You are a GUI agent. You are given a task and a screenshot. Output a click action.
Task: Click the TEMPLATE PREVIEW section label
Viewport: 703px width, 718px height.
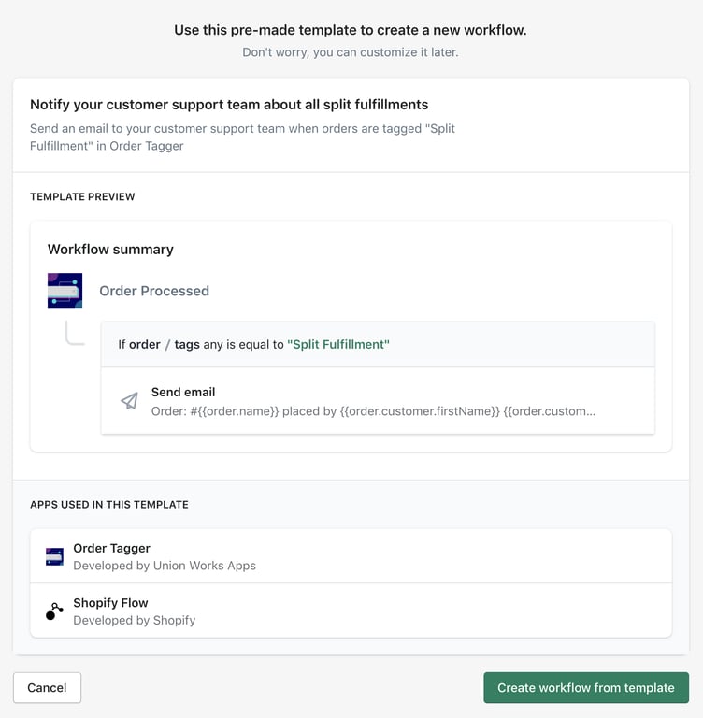[x=82, y=196]
